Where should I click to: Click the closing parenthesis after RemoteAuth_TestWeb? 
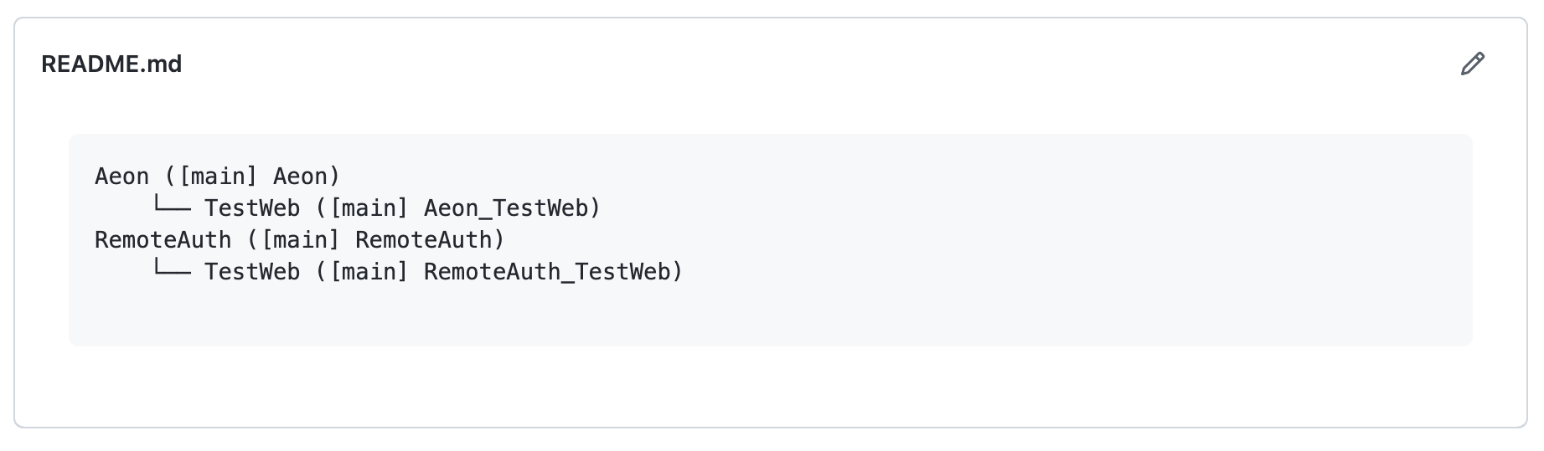tap(678, 272)
